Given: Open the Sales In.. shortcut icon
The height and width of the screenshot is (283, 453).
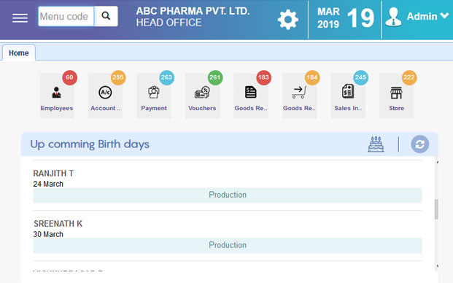Looking at the screenshot, I should coord(348,96).
